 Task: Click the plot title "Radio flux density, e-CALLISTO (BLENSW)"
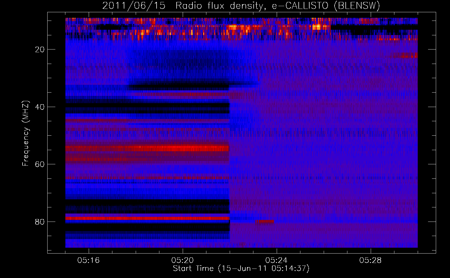(278, 6)
